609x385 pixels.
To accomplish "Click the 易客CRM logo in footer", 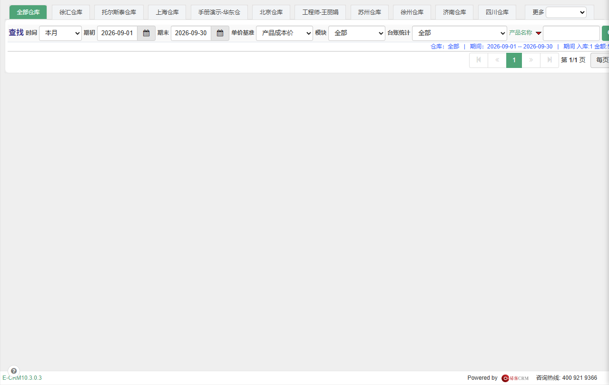I will (x=515, y=378).
